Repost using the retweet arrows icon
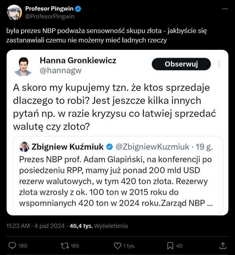235x255 pixels. tap(65, 246)
